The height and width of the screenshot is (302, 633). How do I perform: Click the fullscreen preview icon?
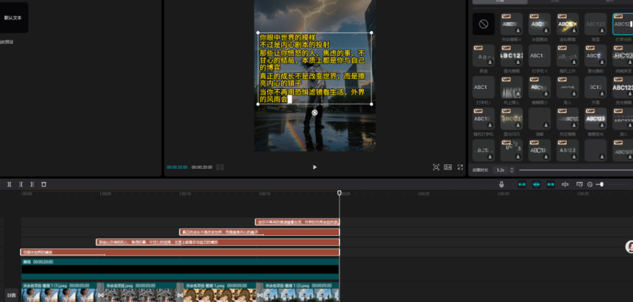tap(460, 167)
